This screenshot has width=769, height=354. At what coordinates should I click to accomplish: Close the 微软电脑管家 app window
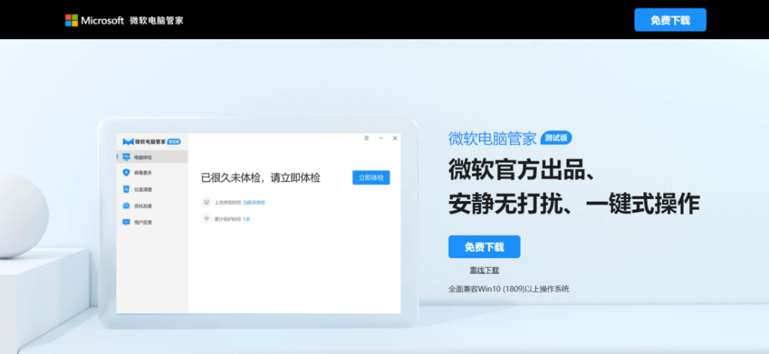click(394, 138)
